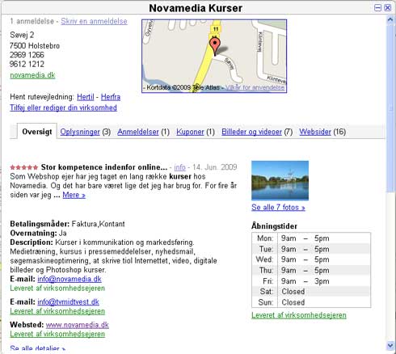Click 'Leveret af virksomhedsejeren' under info@tvmidtvest.dk
This screenshot has height=354, width=396.
[x=57, y=311]
